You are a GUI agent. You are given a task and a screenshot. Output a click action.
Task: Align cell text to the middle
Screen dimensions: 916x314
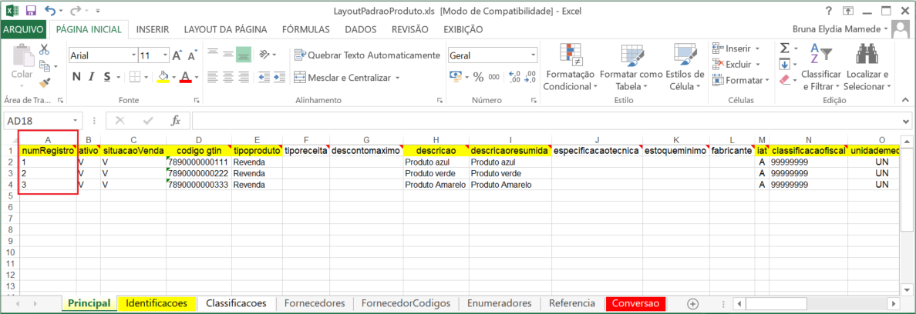click(227, 54)
